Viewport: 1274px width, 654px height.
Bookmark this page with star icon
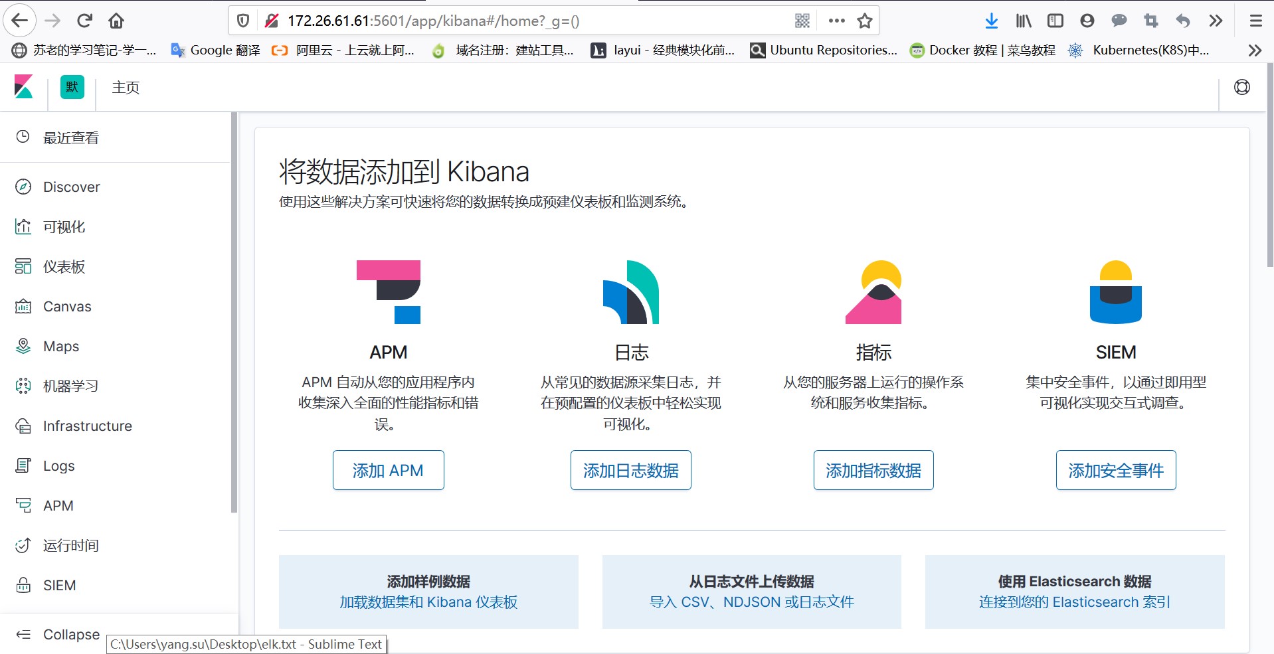(x=864, y=21)
